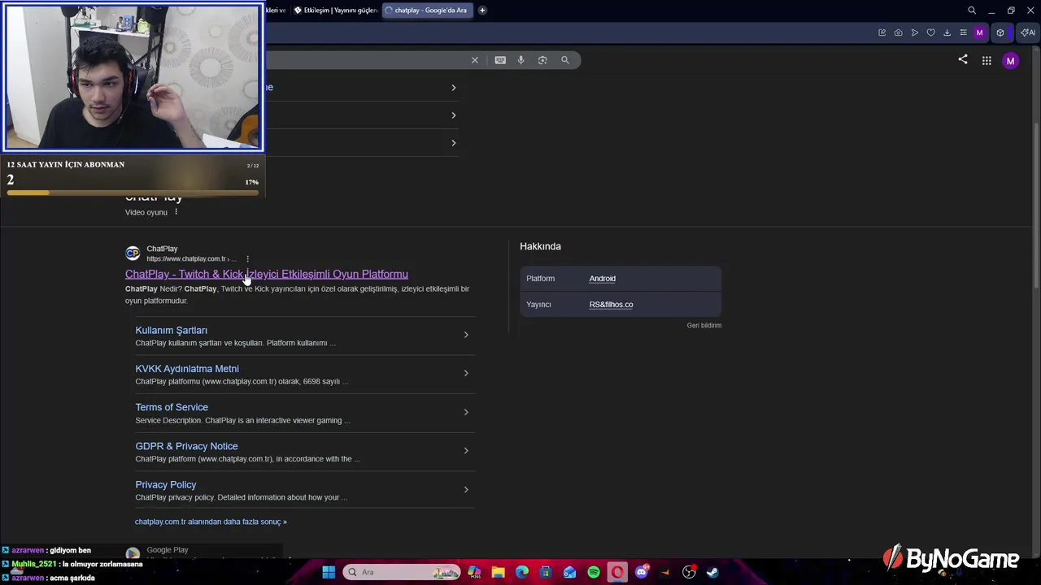Open the three-dot menu beside Video oyunu
The width and height of the screenshot is (1041, 585).
[x=176, y=212]
